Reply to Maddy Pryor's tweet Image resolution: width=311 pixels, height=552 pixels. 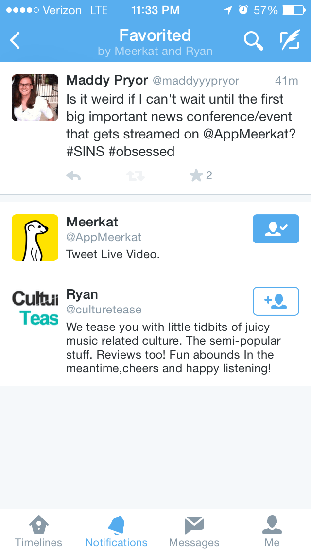point(73,176)
